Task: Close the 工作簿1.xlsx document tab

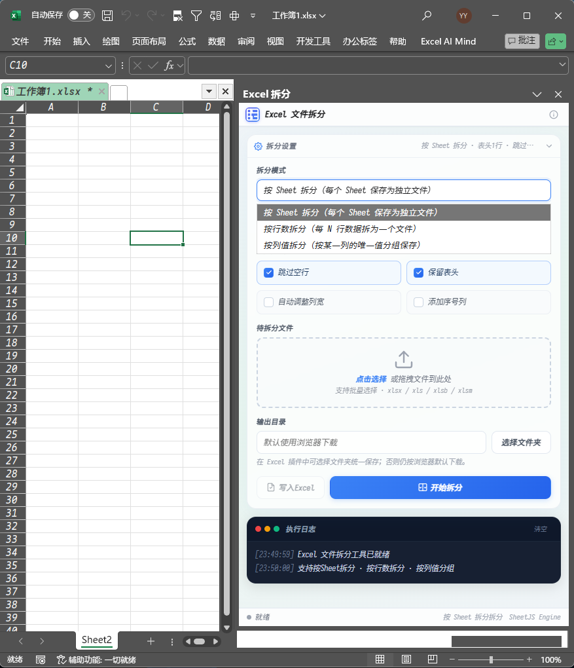Action: click(101, 91)
